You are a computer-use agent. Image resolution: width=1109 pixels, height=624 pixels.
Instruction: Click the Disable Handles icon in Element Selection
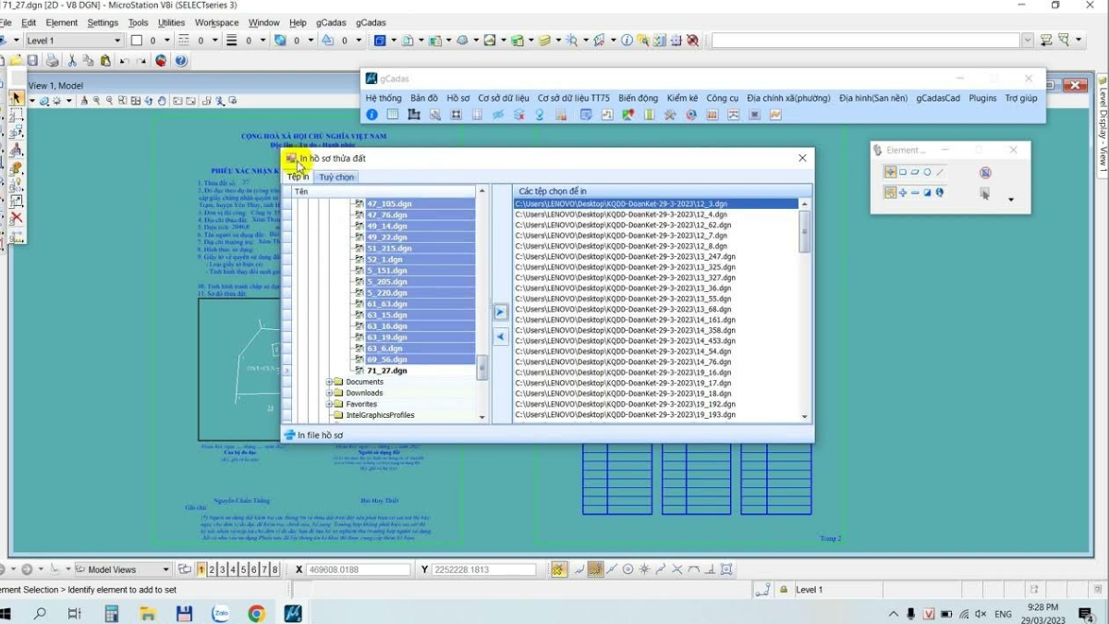point(985,173)
